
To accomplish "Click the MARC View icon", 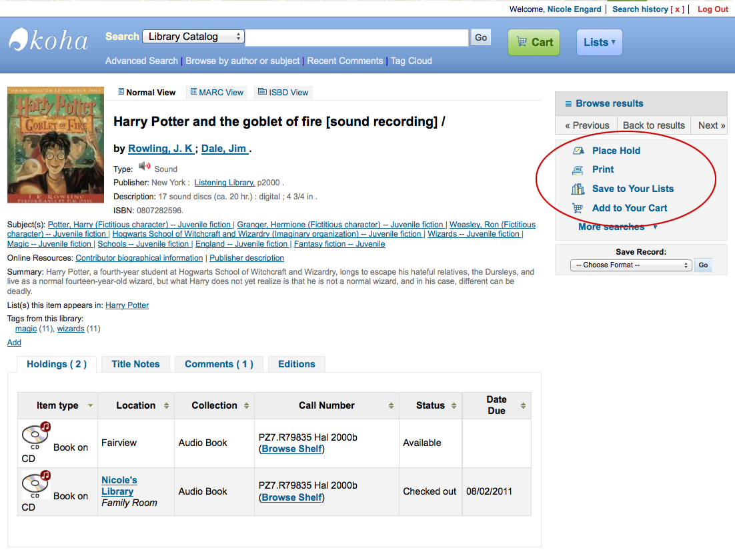I will click(193, 92).
